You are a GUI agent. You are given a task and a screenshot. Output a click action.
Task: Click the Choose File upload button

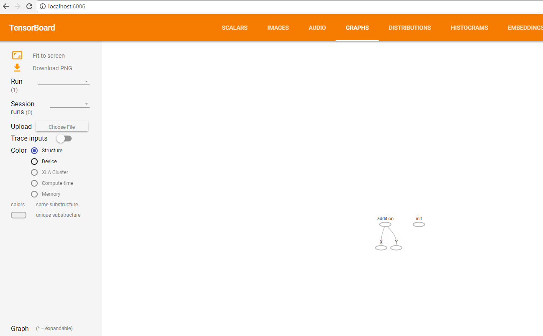click(62, 127)
